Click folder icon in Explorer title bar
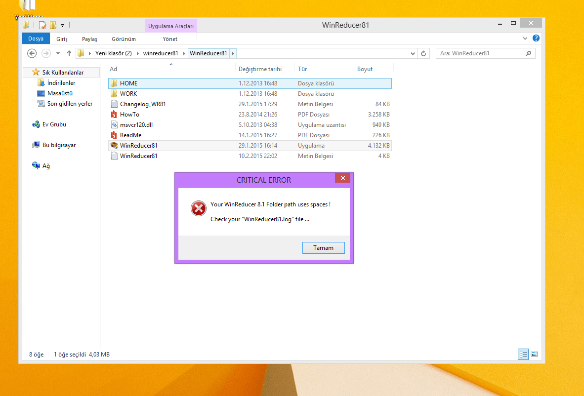This screenshot has width=584, height=396. point(26,25)
